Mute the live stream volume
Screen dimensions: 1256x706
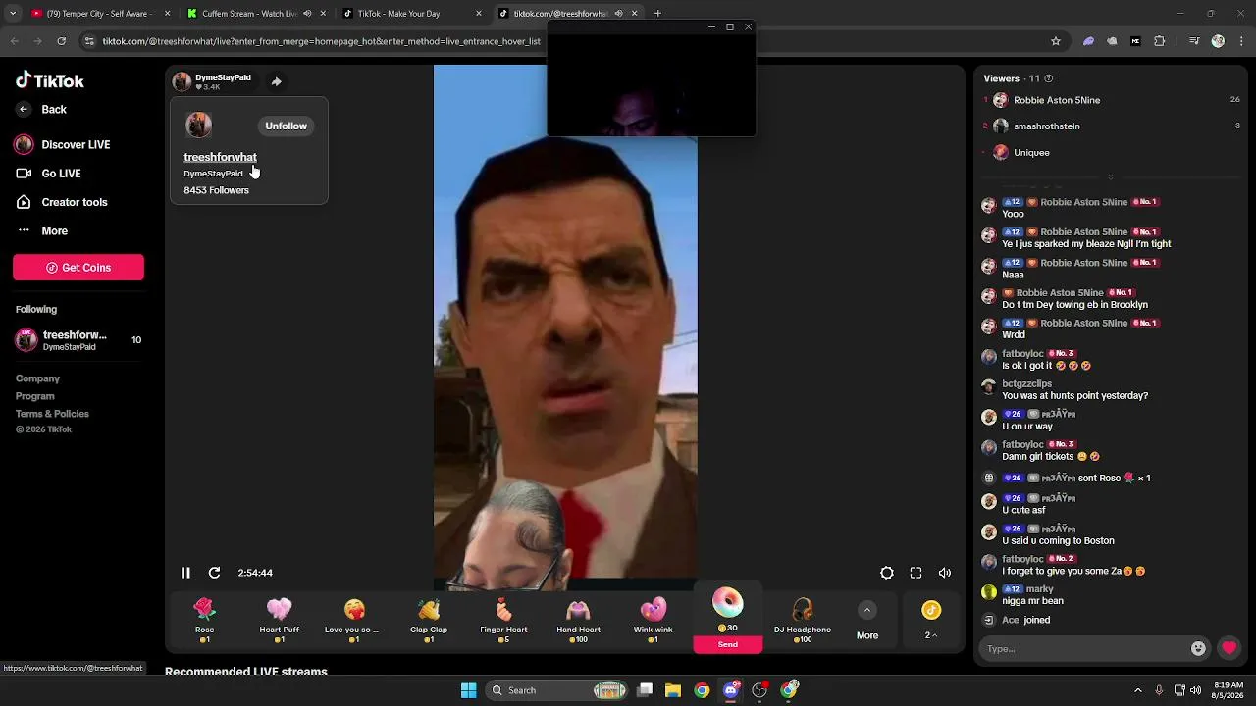pyautogui.click(x=945, y=573)
